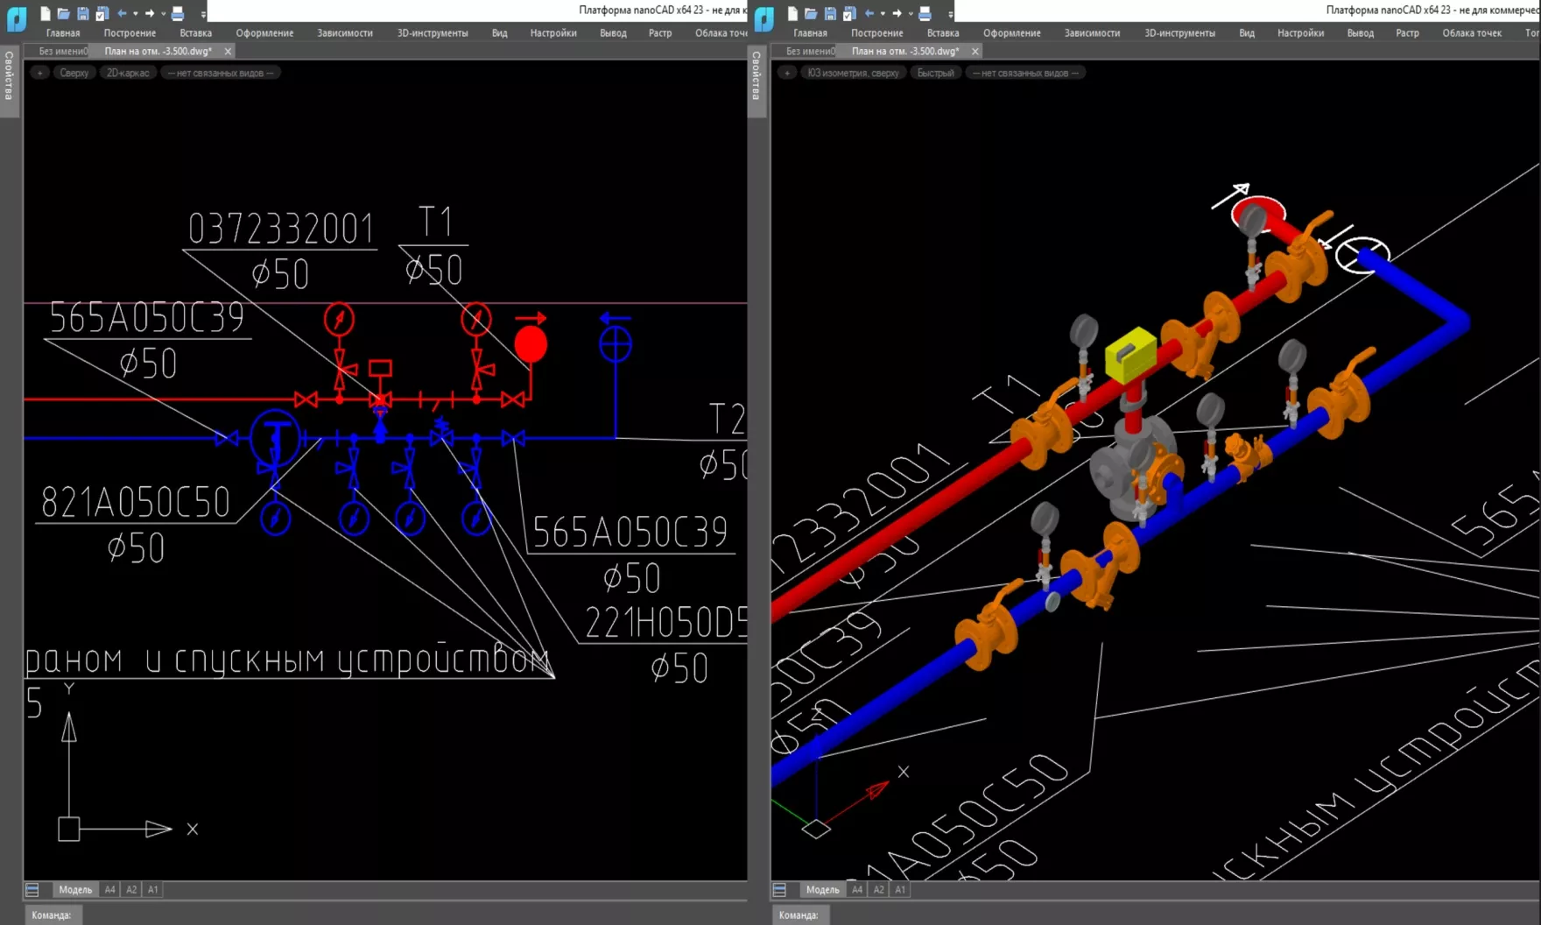The image size is (1541, 925).
Task: Open the 2D-каркас visual style selector
Action: pyautogui.click(x=127, y=72)
